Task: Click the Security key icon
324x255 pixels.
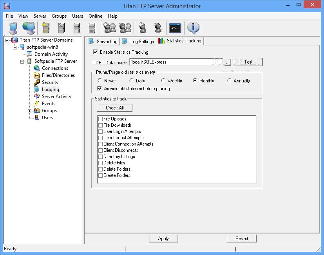Action: (36, 82)
